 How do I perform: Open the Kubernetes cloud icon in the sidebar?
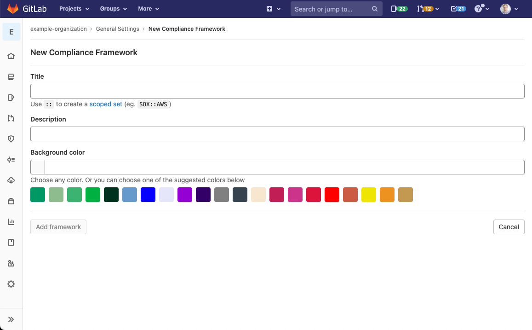pos(11,180)
